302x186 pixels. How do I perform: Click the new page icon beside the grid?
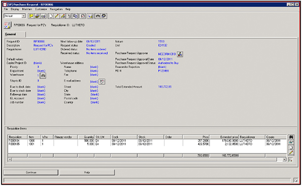[291, 148]
